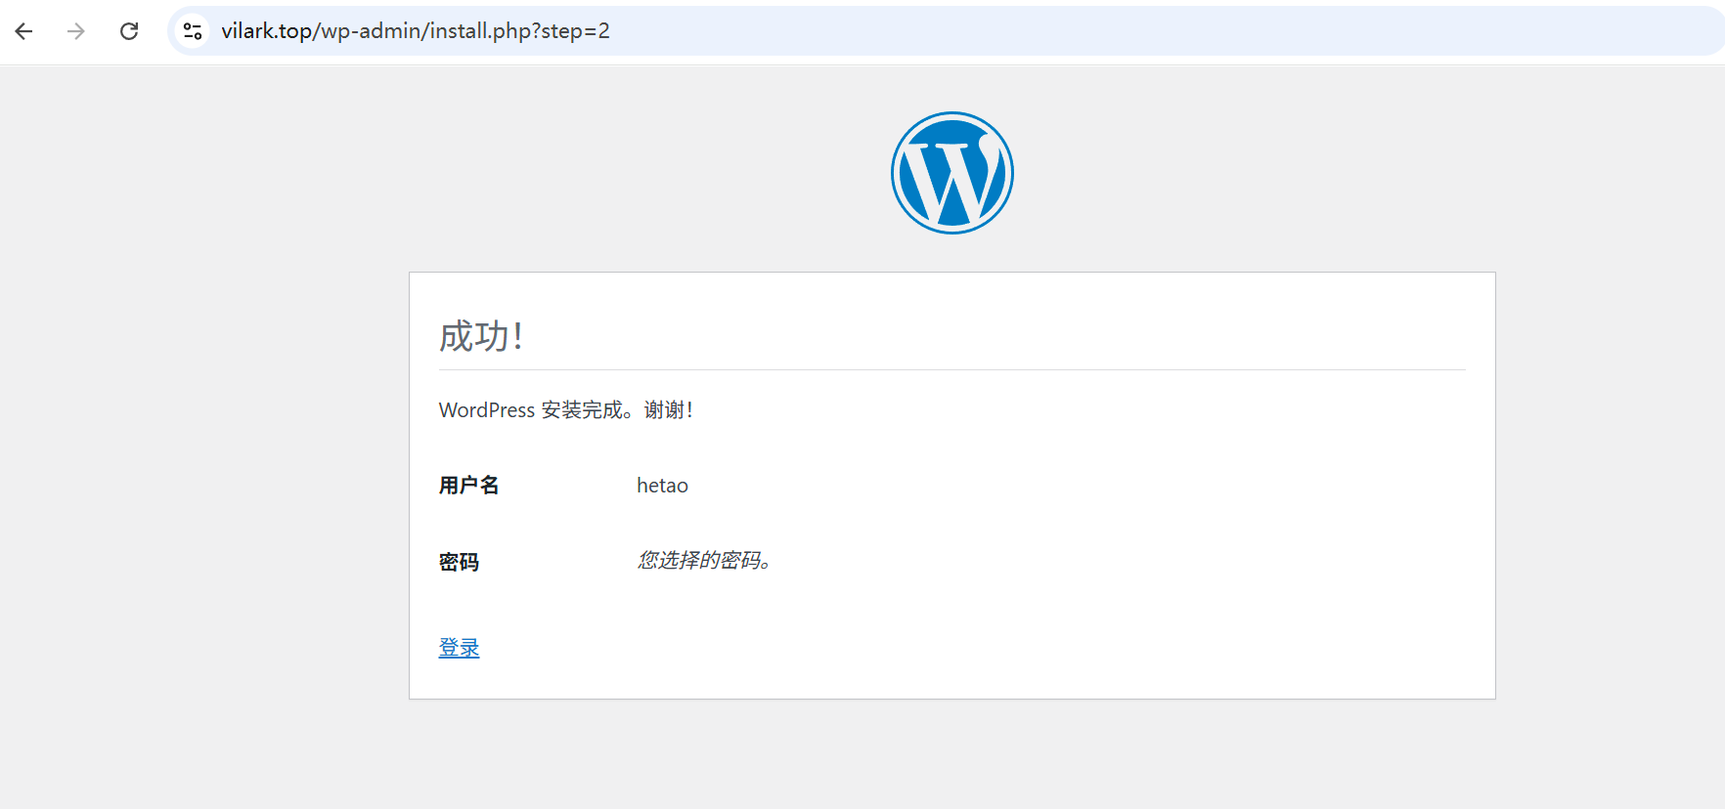1725x809 pixels.
Task: Click the 安装完成 text in the message
Action: pyautogui.click(x=582, y=410)
